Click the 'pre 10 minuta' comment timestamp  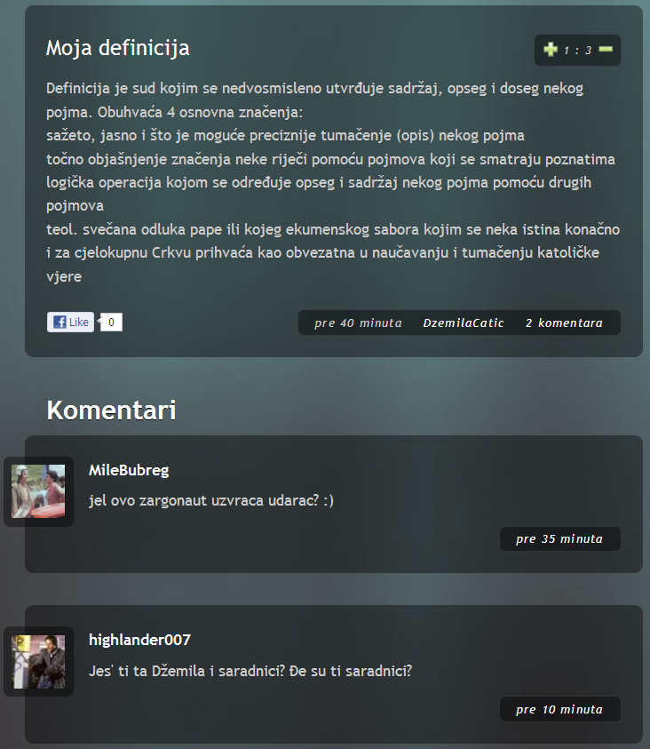pos(559,710)
